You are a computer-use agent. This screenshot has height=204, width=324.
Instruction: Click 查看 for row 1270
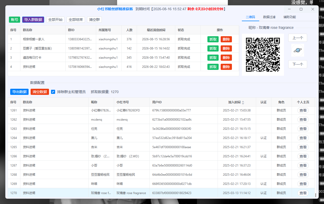[303, 193]
